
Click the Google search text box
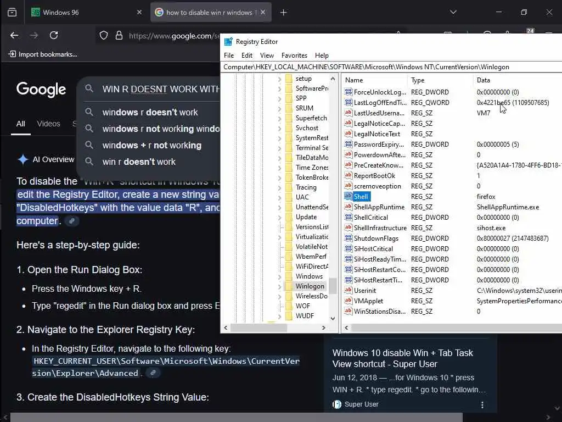pyautogui.click(x=161, y=89)
